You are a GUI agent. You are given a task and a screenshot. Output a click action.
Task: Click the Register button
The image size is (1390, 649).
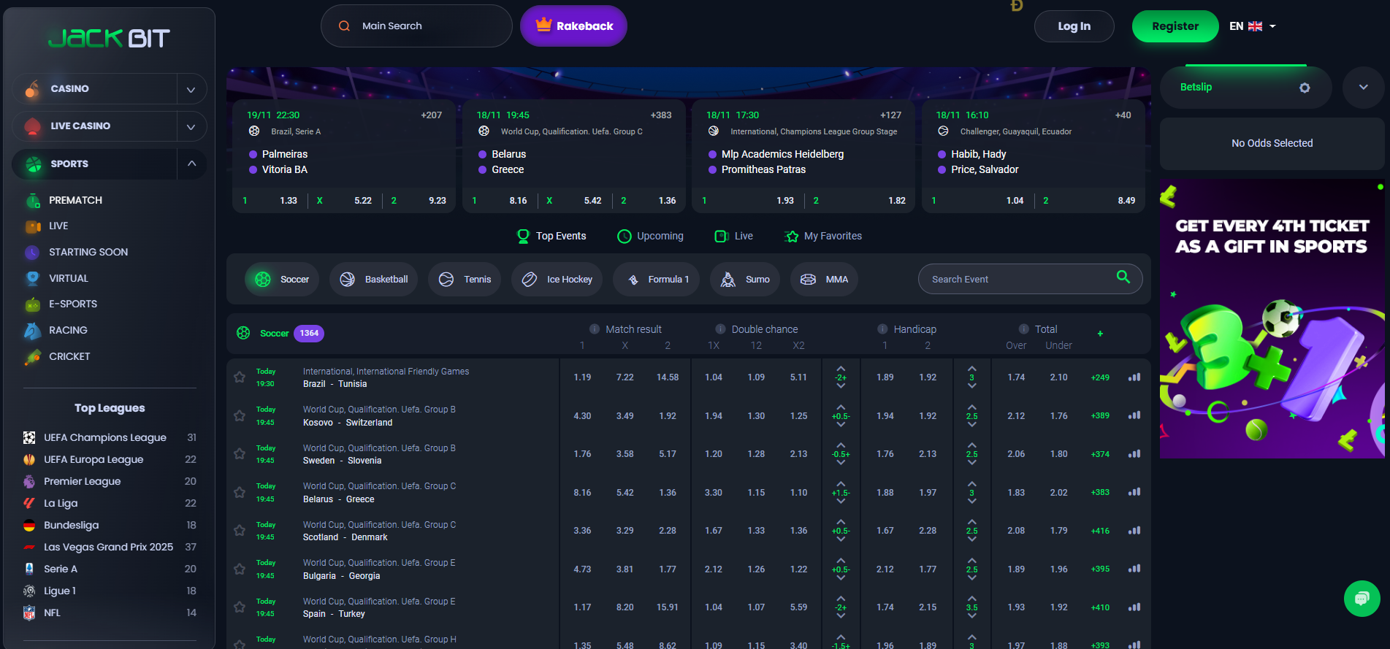pyautogui.click(x=1175, y=26)
